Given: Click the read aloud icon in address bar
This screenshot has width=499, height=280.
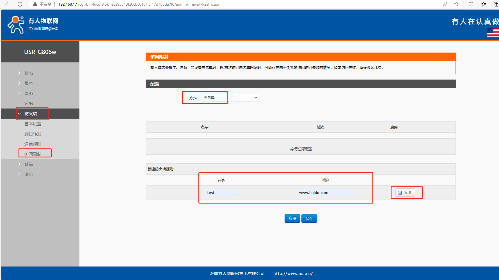Looking at the screenshot, I should (x=445, y=4).
